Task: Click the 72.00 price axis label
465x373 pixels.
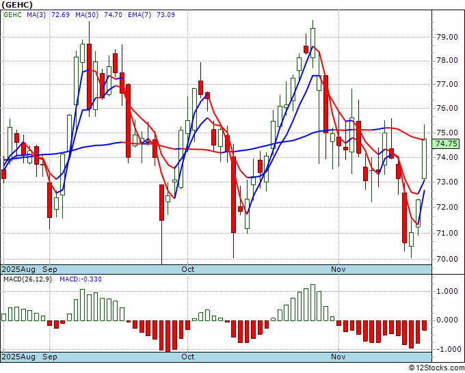Action: click(x=447, y=207)
